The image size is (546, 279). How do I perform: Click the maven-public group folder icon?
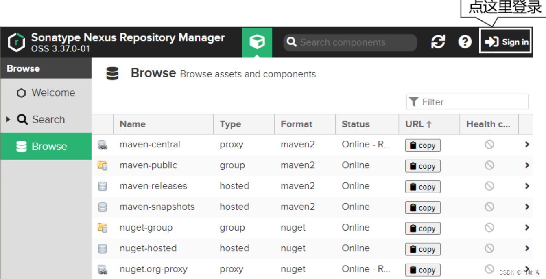103,166
